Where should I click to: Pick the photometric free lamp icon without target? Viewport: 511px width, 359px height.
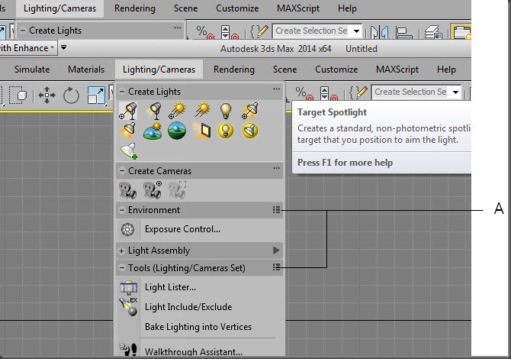pyautogui.click(x=128, y=131)
